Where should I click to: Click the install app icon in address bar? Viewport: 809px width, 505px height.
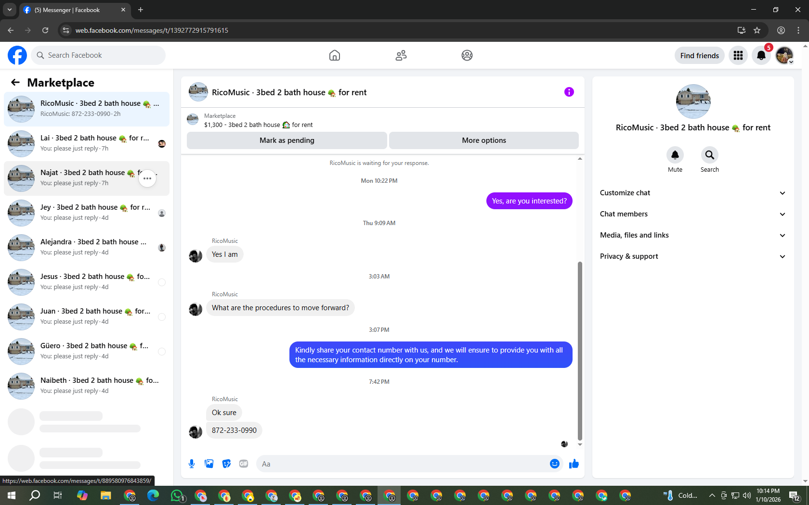(x=742, y=30)
